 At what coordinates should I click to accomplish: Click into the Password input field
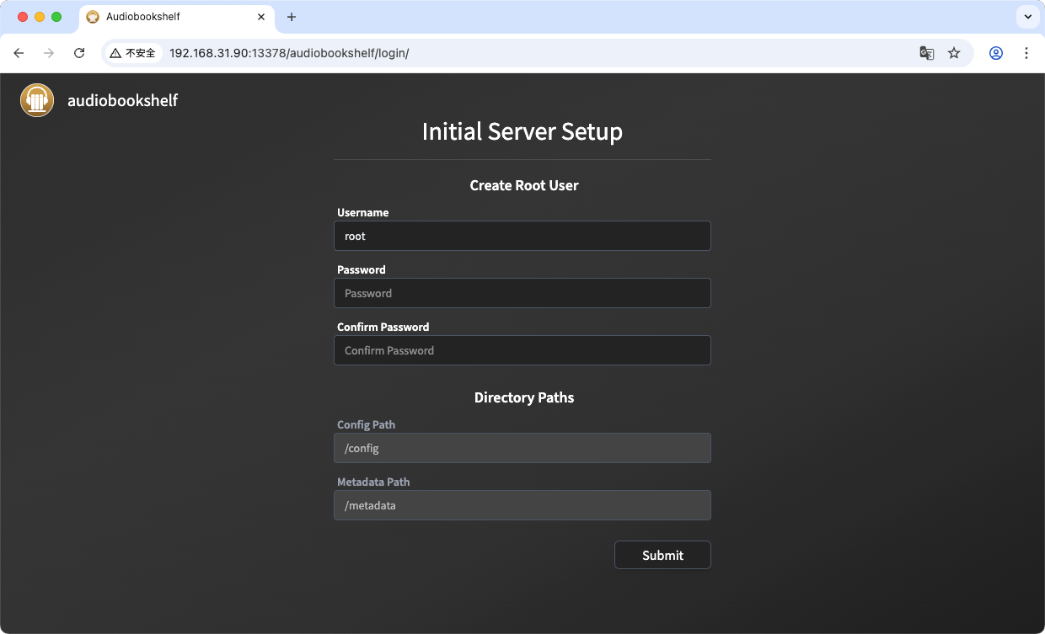click(522, 293)
